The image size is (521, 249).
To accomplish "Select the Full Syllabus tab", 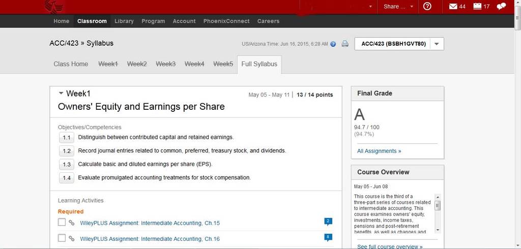I will coord(259,65).
